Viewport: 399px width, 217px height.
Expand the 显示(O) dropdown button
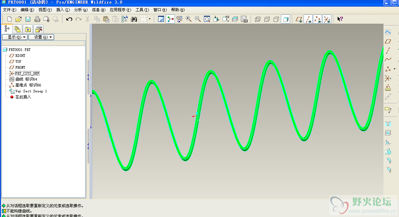pos(15,37)
